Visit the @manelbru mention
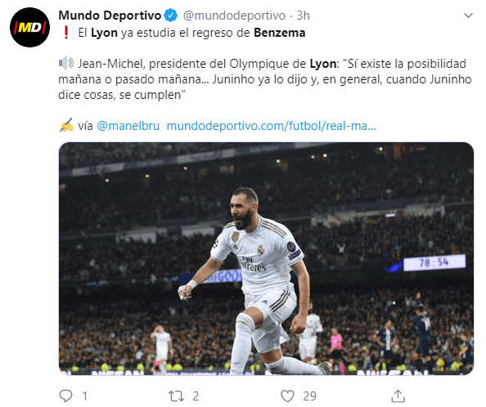The image size is (486, 407). (x=128, y=126)
